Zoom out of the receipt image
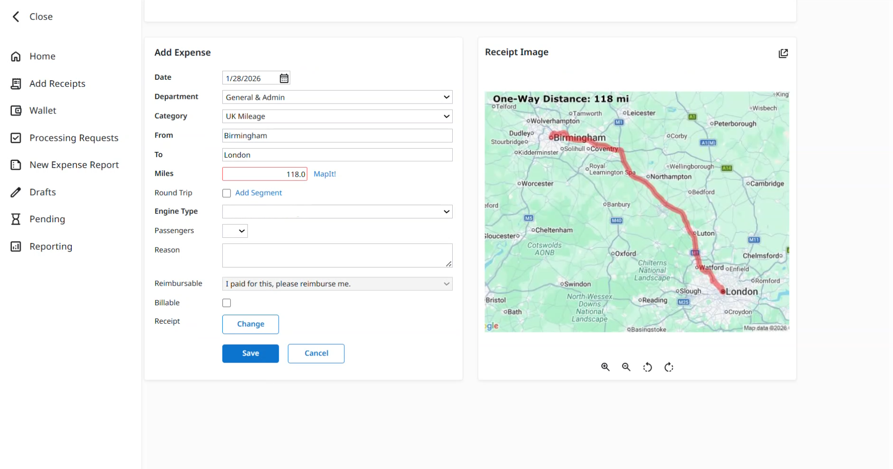The width and height of the screenshot is (893, 469). (626, 367)
